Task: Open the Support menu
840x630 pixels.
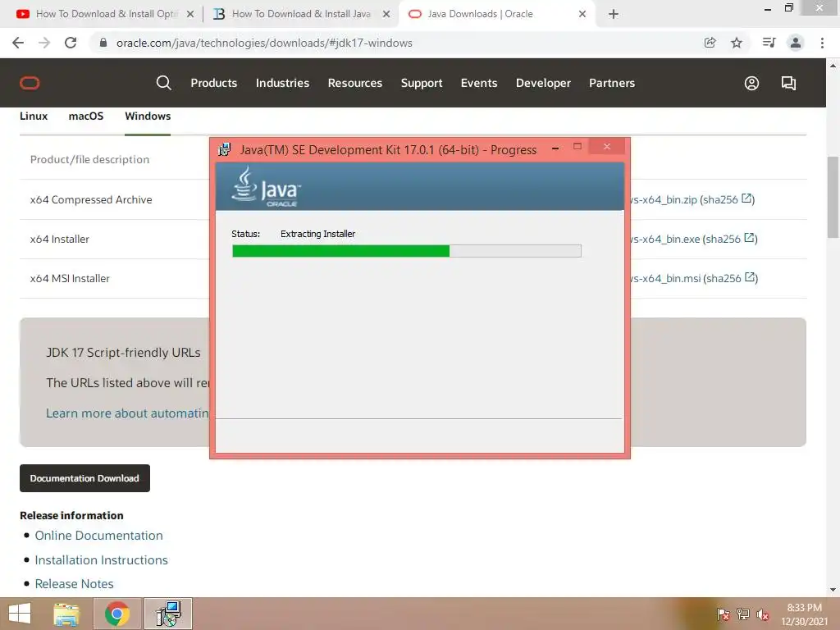Action: click(x=422, y=83)
